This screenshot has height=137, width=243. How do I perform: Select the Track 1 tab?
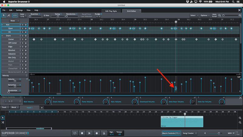pos(29,107)
